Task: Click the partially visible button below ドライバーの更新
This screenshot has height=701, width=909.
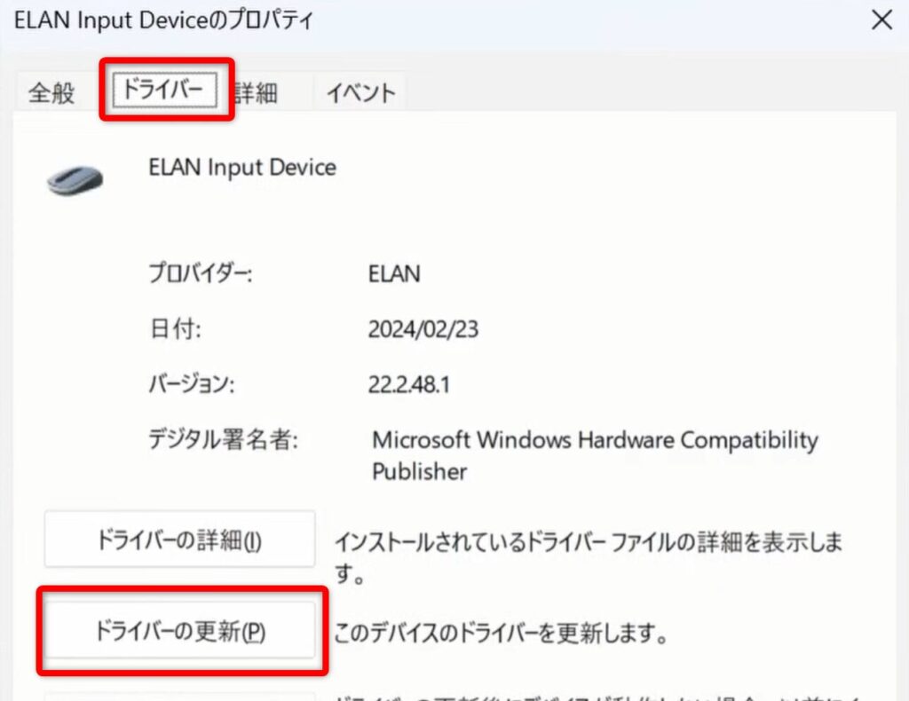Action: coord(180,696)
